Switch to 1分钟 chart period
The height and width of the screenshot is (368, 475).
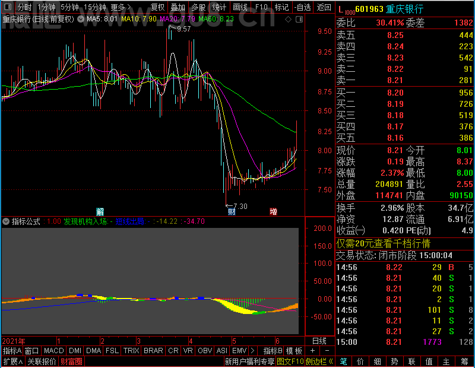point(46,7)
